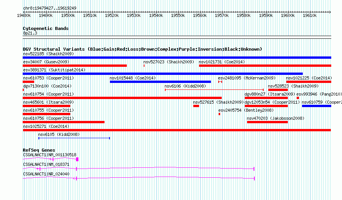Screen dimensions: 342x200
Task: Open the nsv610754 (Cooper2011) label
Action: coord(48,94)
